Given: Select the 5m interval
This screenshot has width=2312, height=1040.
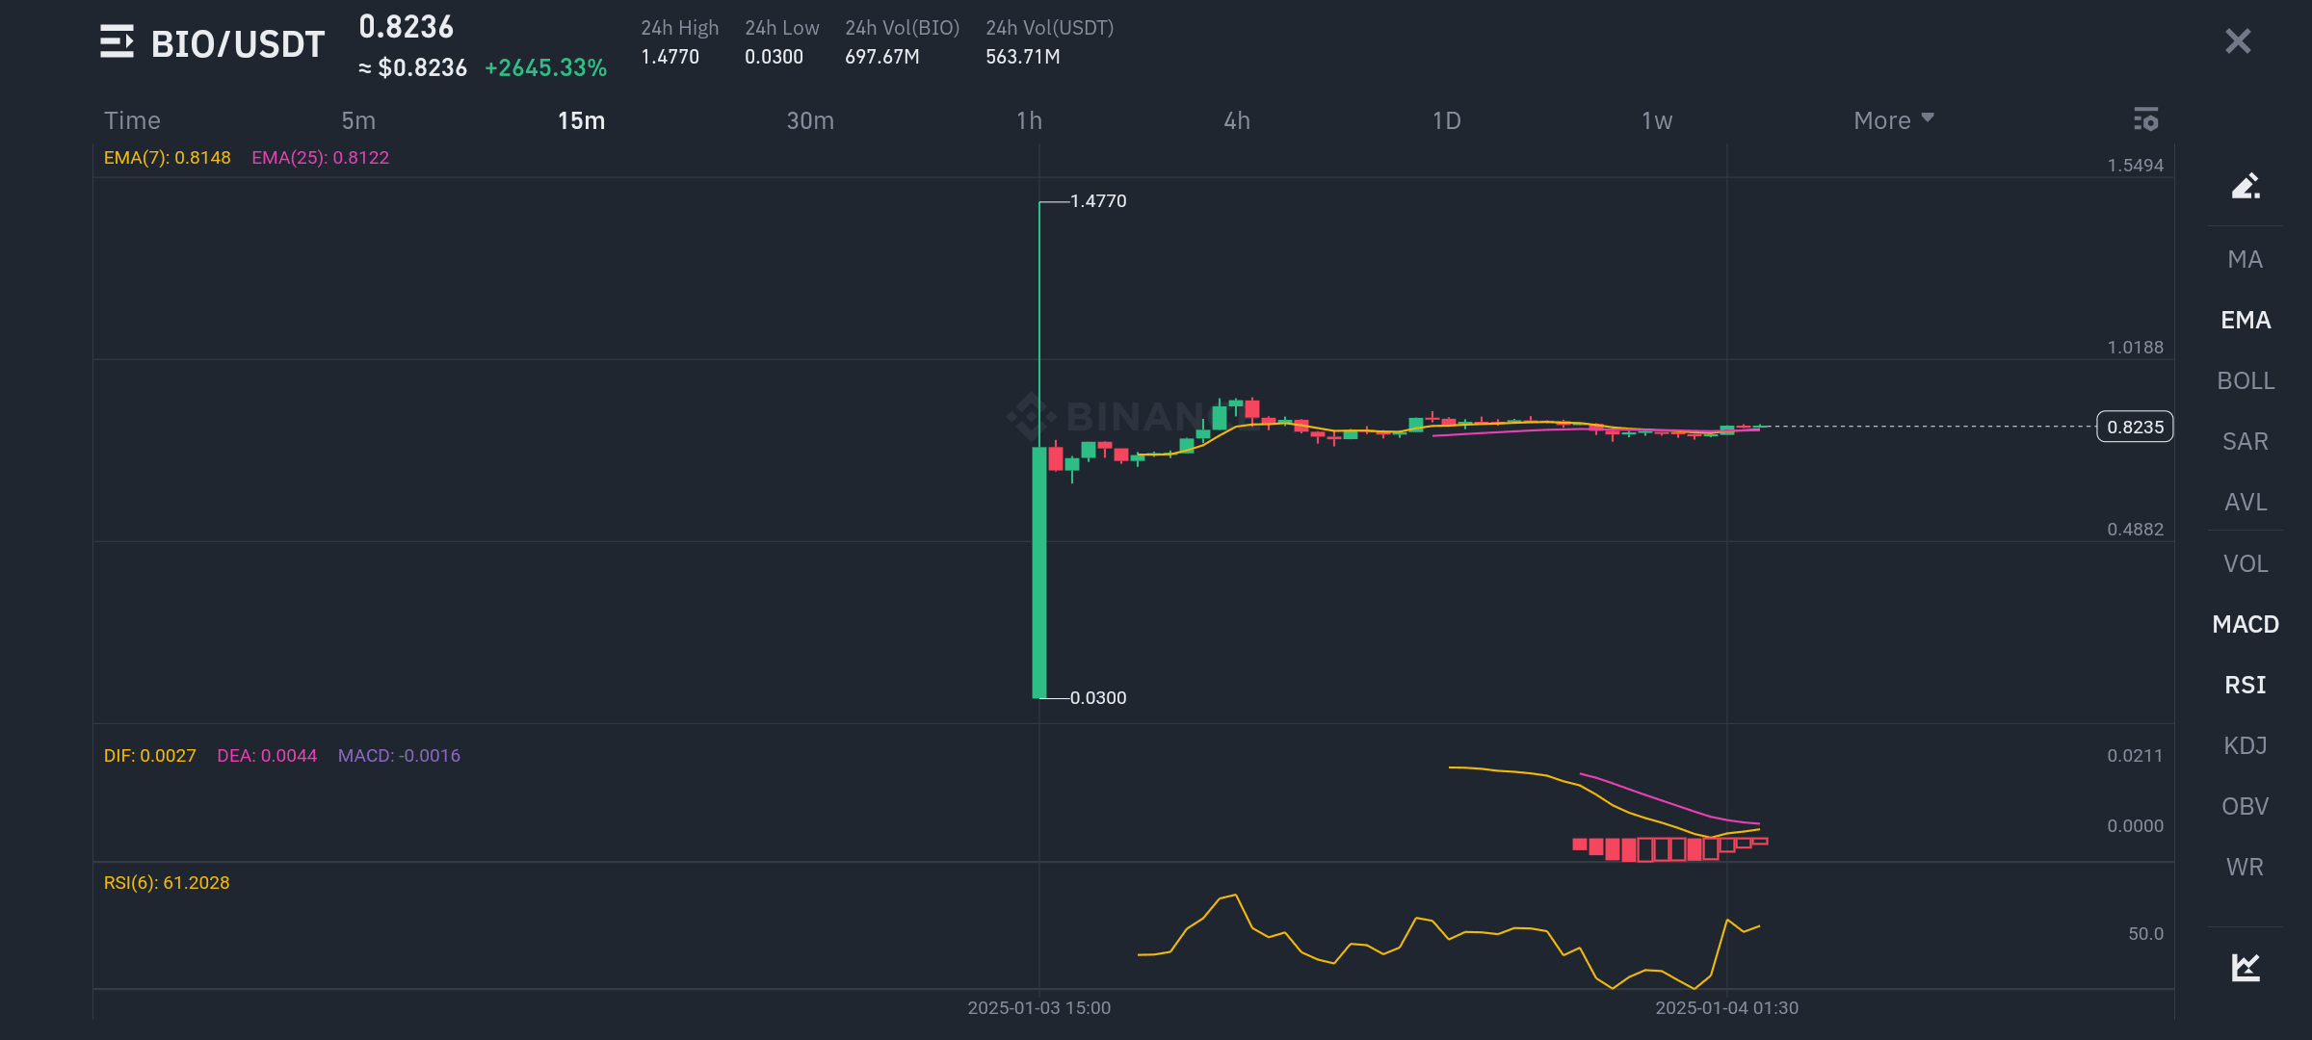Looking at the screenshot, I should pyautogui.click(x=358, y=120).
